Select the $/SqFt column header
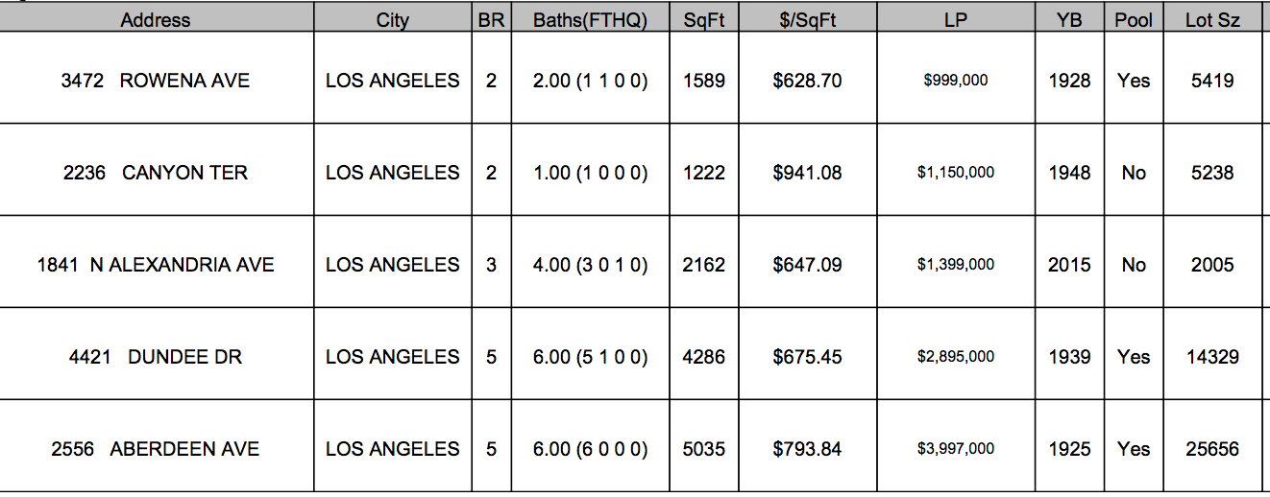Image resolution: width=1270 pixels, height=497 pixels. click(x=807, y=20)
